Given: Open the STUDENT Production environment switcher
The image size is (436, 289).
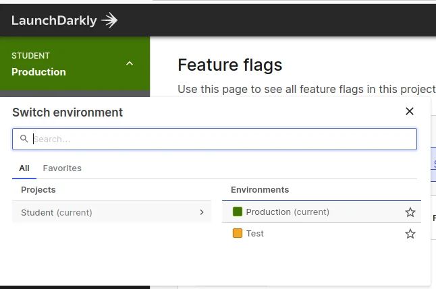Looking at the screenshot, I should 75,64.
